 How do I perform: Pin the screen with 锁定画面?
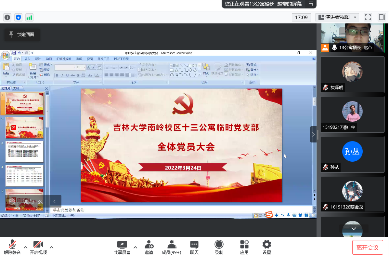[x=22, y=34]
